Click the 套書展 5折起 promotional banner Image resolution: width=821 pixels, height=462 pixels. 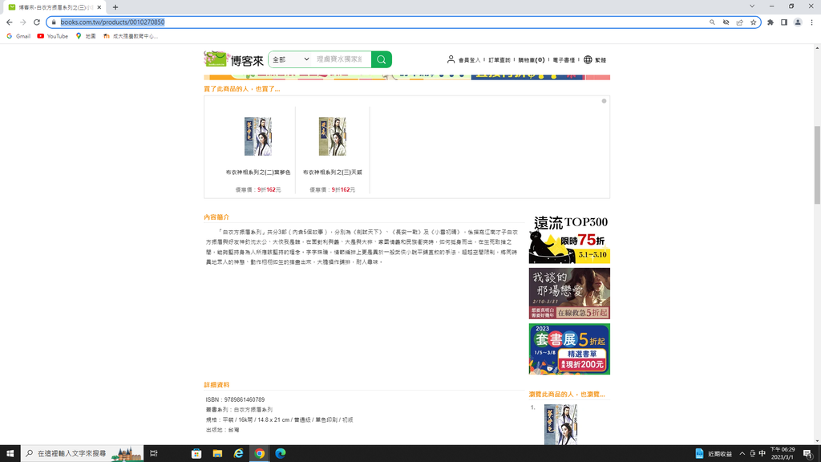tap(569, 349)
